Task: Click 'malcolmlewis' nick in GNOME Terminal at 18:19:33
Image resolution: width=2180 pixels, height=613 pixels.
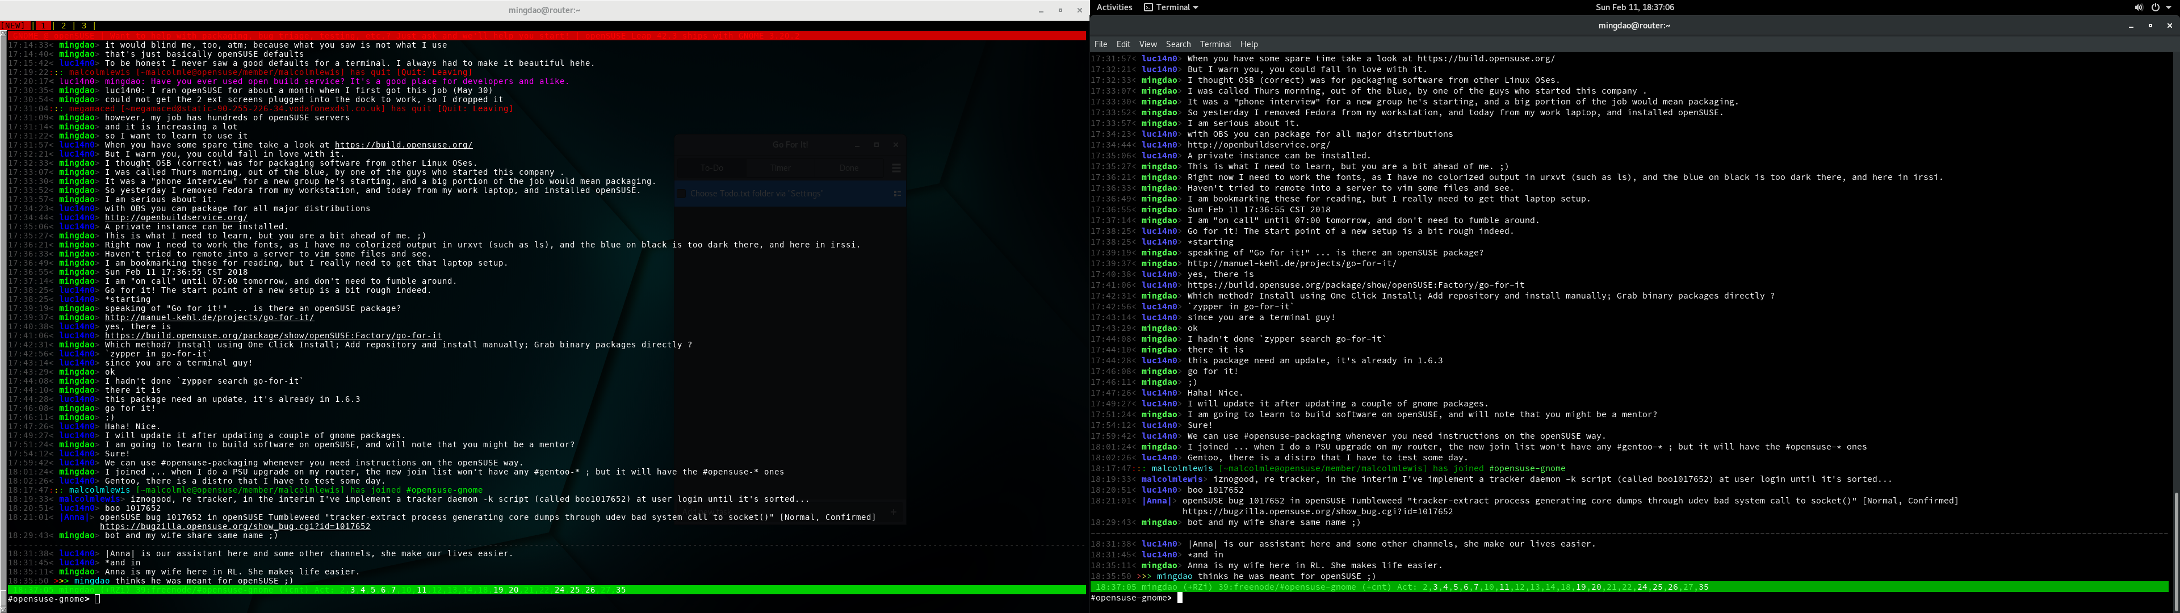Action: (1172, 479)
